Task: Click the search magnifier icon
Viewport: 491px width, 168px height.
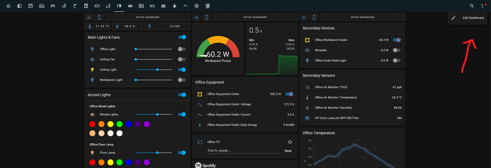Action: [x=472, y=6]
